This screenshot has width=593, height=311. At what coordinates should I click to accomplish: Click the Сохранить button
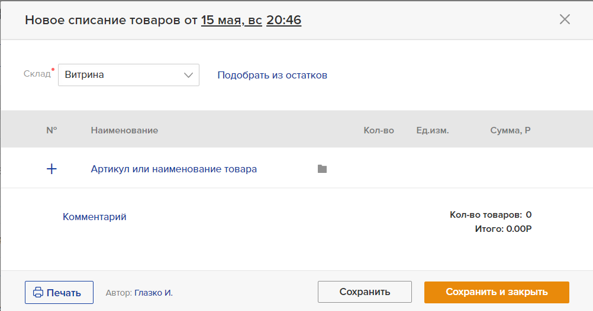coord(365,292)
